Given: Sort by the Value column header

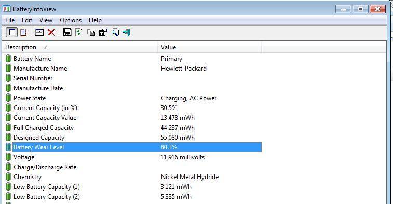Looking at the screenshot, I should tap(210, 47).
